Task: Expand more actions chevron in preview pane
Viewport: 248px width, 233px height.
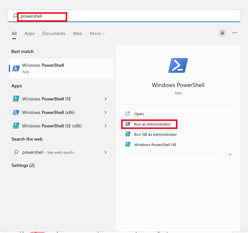Action: pyautogui.click(x=230, y=154)
